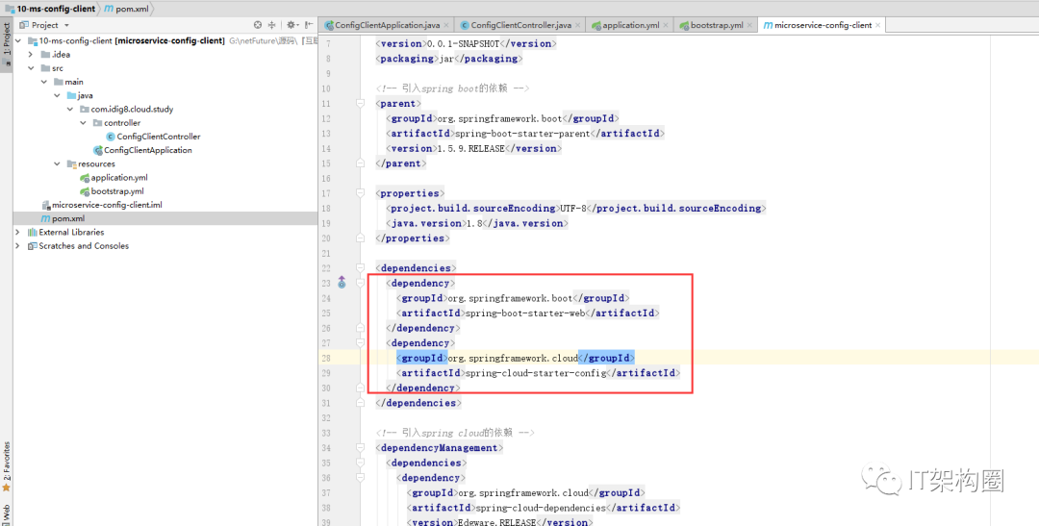Screen dimensions: 1039x526
Task: Click the Spring leaf icon of bootstrap.yml
Action: tap(85, 191)
